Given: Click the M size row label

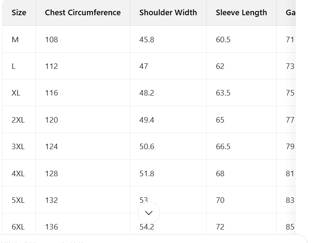Looking at the screenshot, I should pyautogui.click(x=15, y=40).
